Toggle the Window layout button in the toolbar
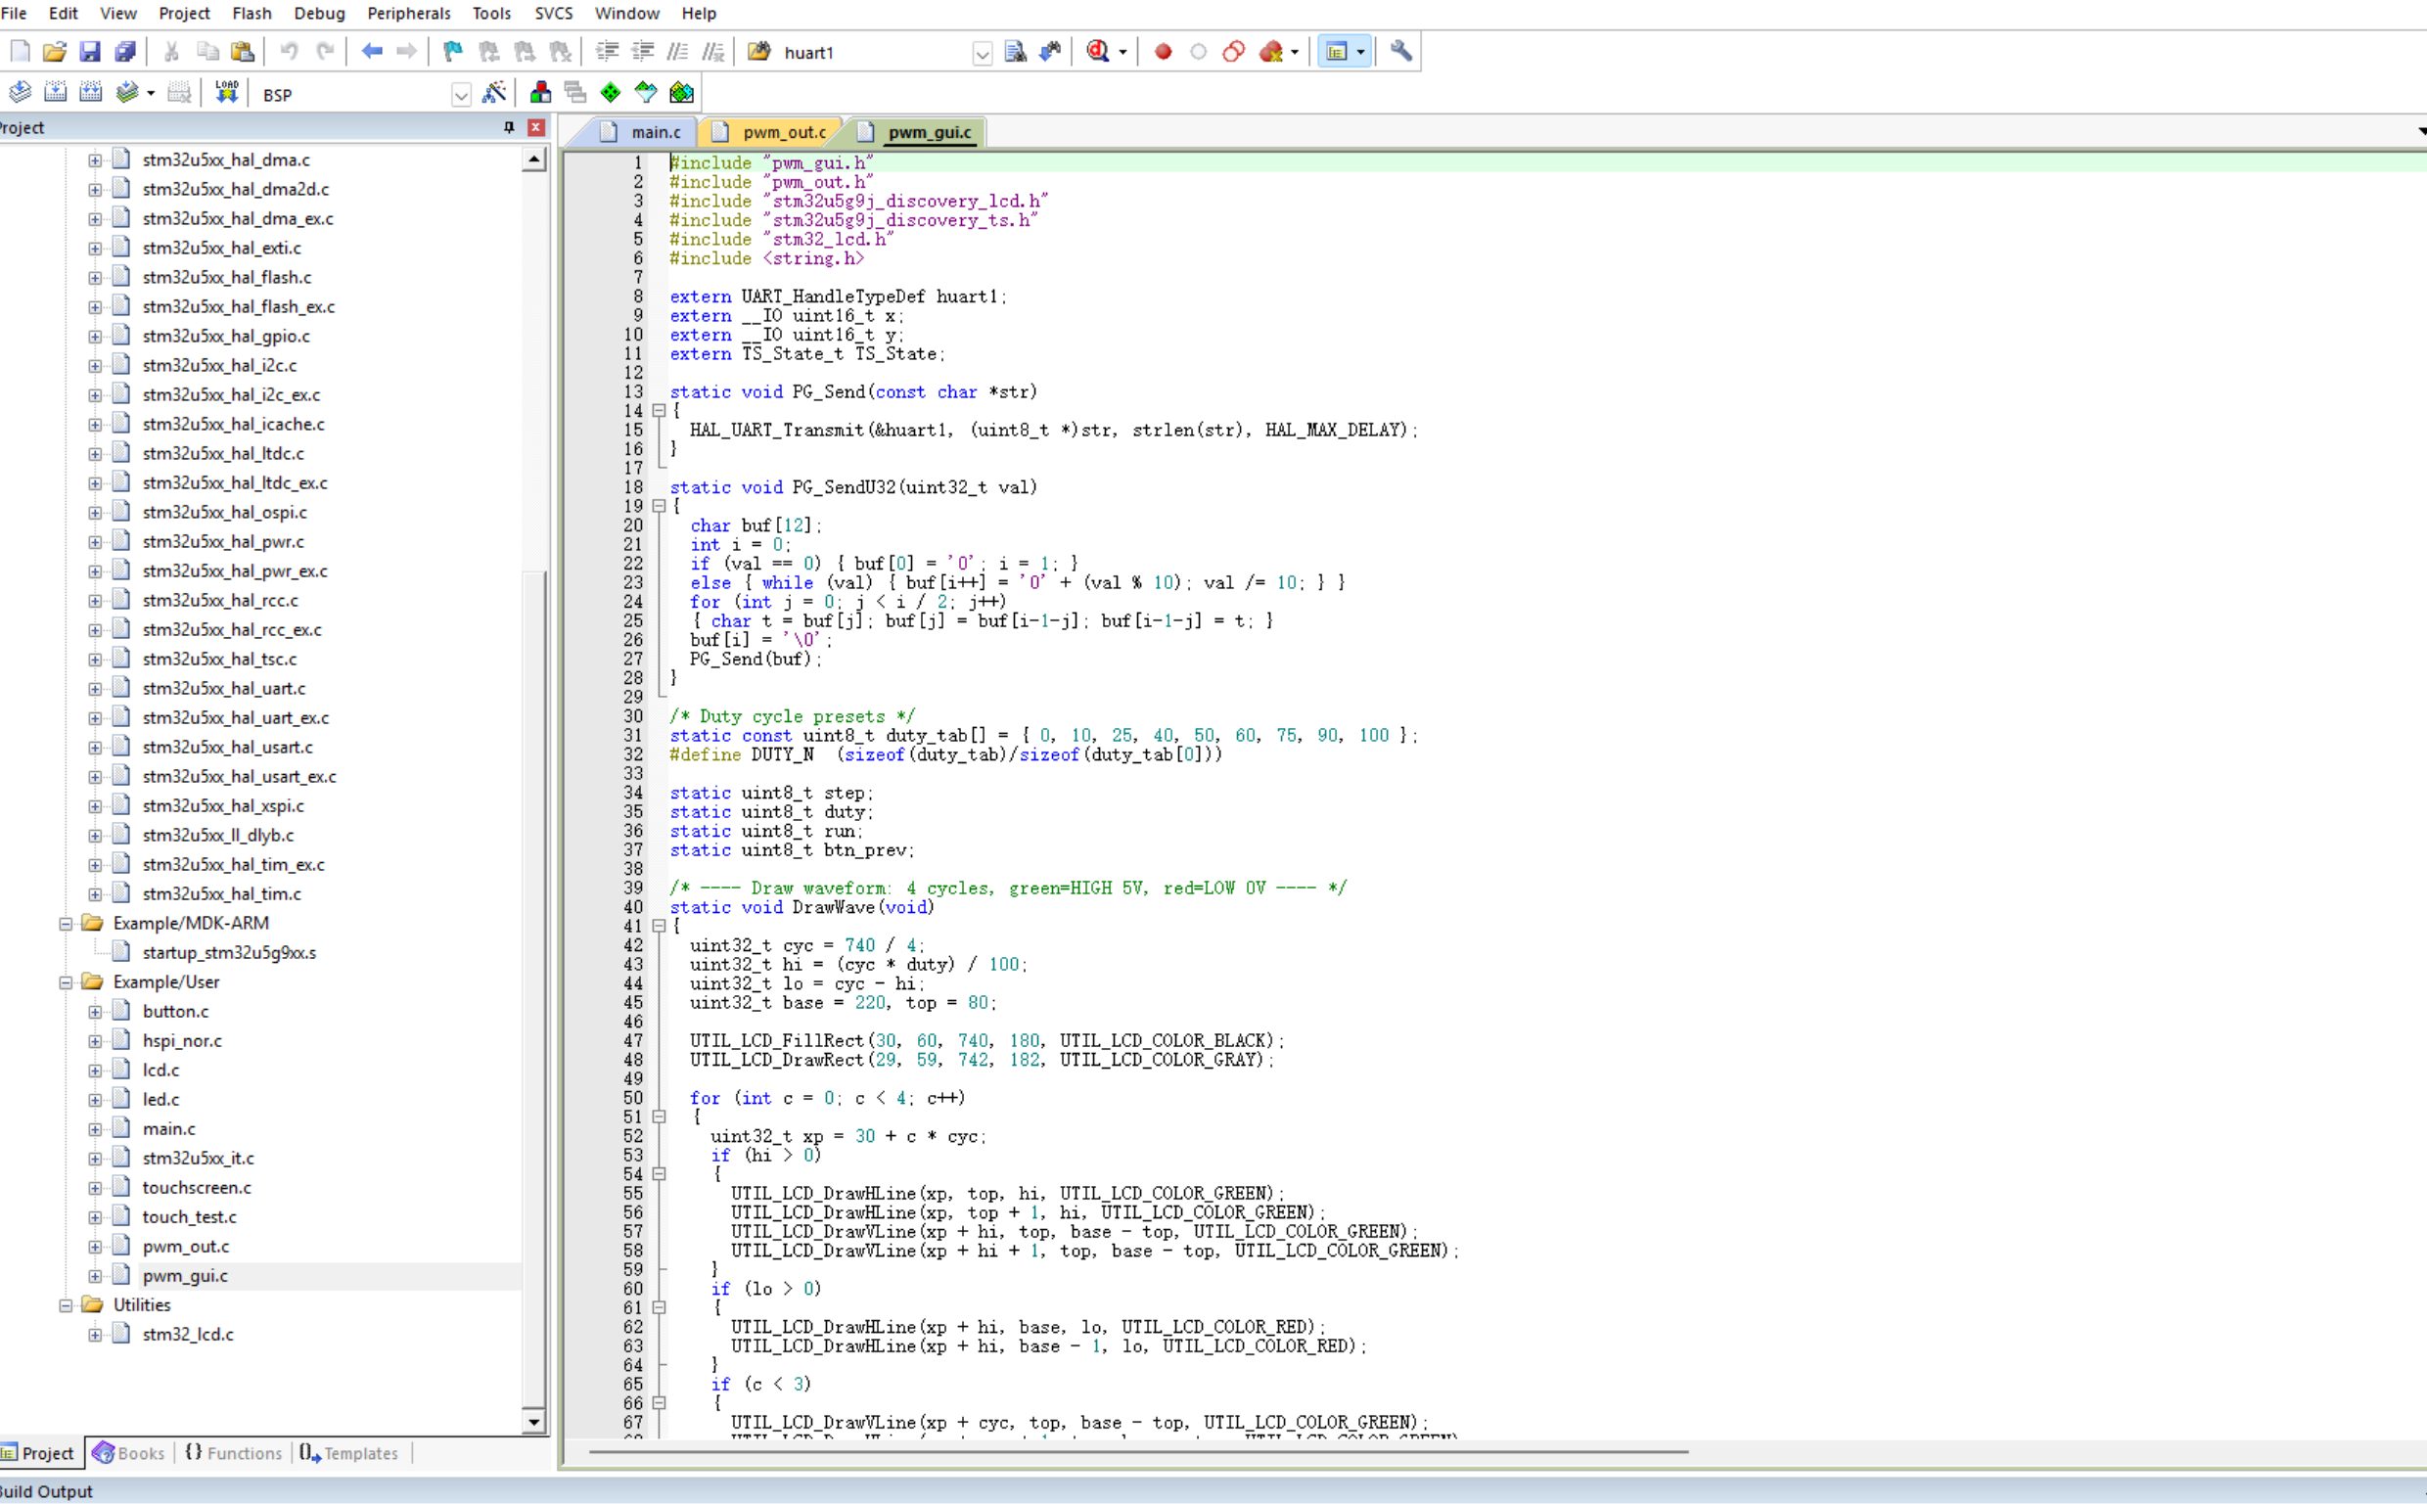The image size is (2427, 1504). [x=1336, y=52]
